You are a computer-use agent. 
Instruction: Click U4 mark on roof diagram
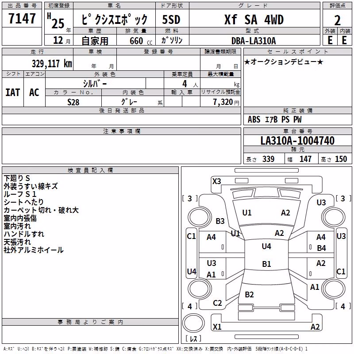tap(266, 246)
